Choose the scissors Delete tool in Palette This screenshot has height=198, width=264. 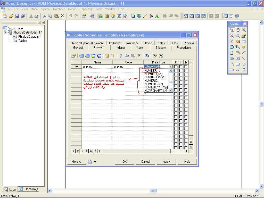tap(232, 42)
